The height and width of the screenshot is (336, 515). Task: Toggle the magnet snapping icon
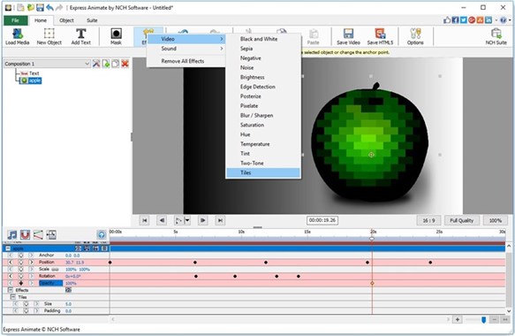pyautogui.click(x=26, y=234)
